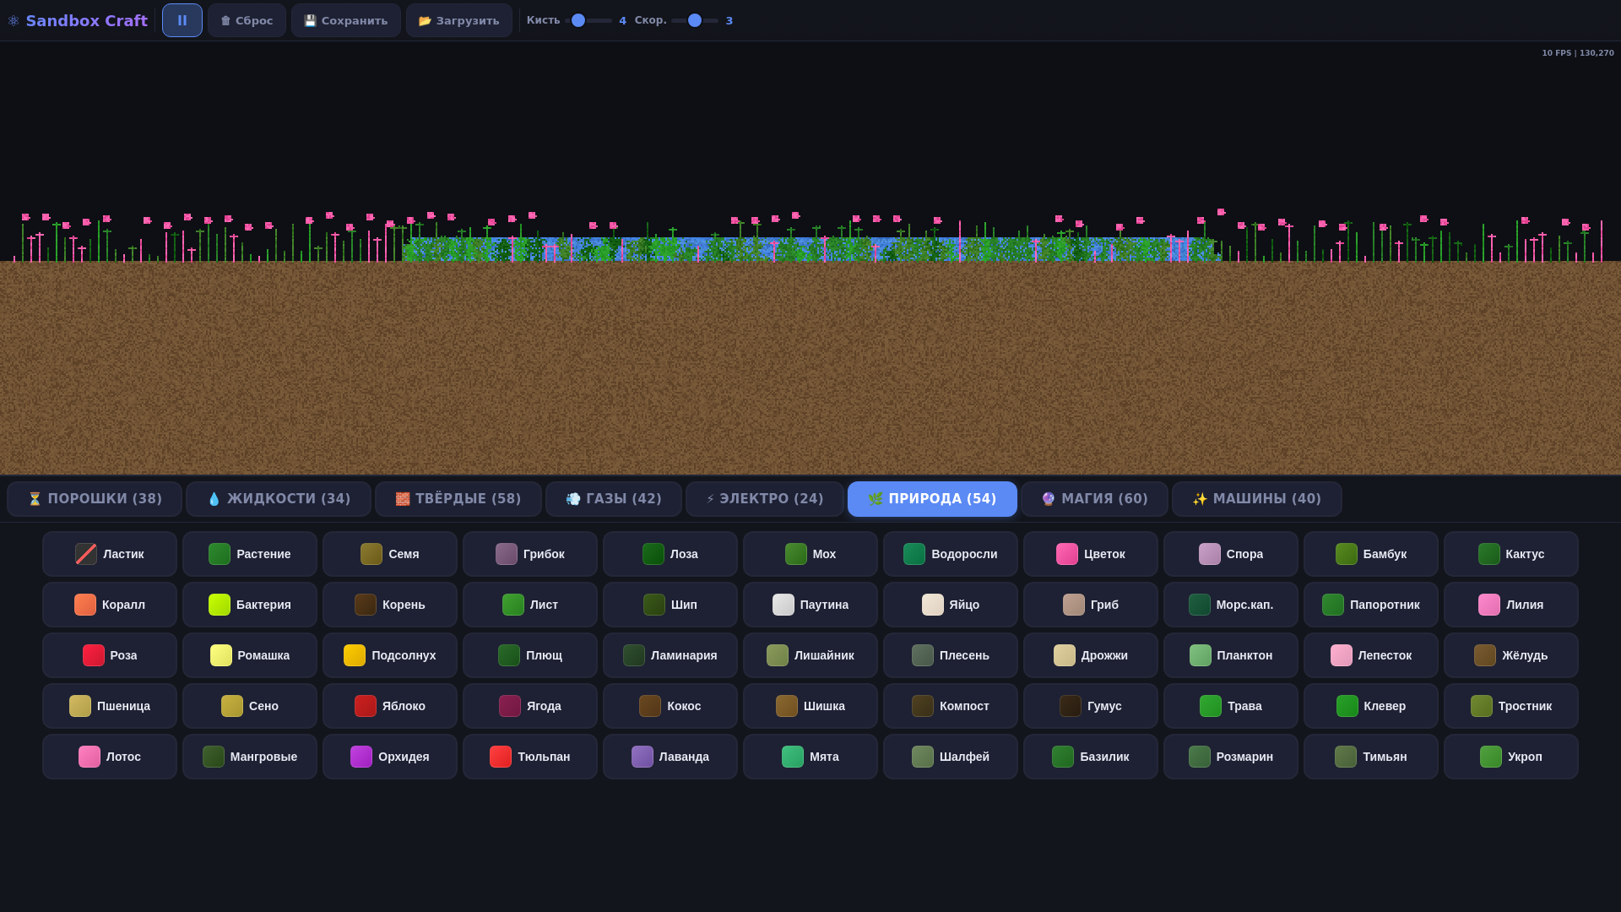Viewport: 1621px width, 912px height.
Task: Click the Загрузить load button
Action: (x=459, y=20)
